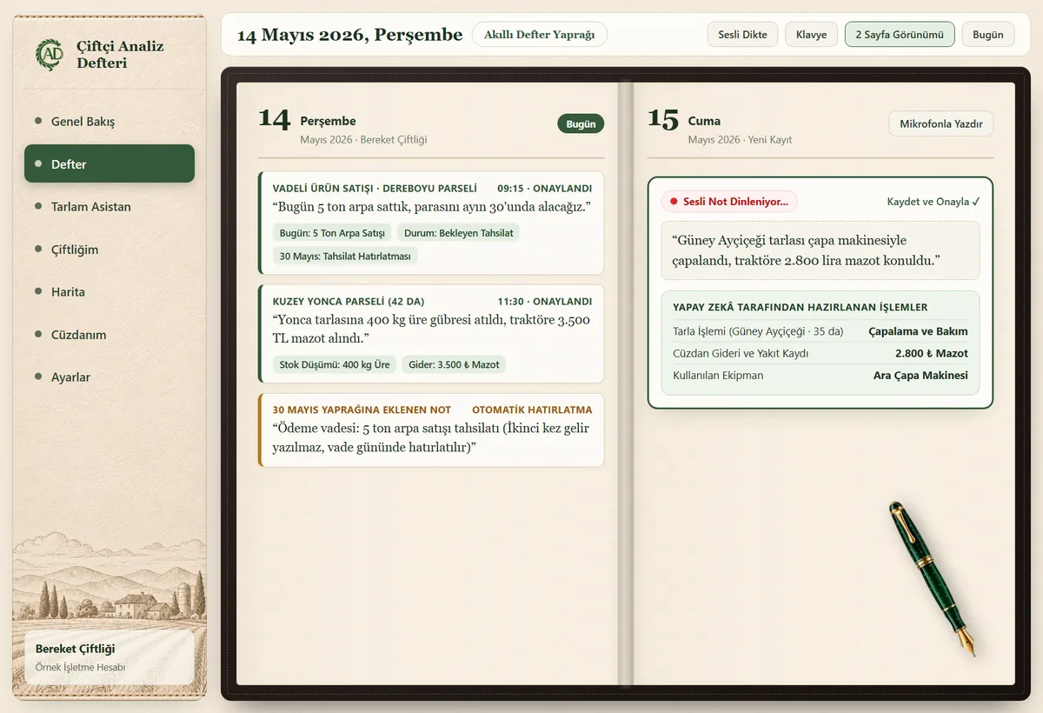This screenshot has height=713, width=1043.
Task: Open the Çiftliğim section
Action: point(110,250)
